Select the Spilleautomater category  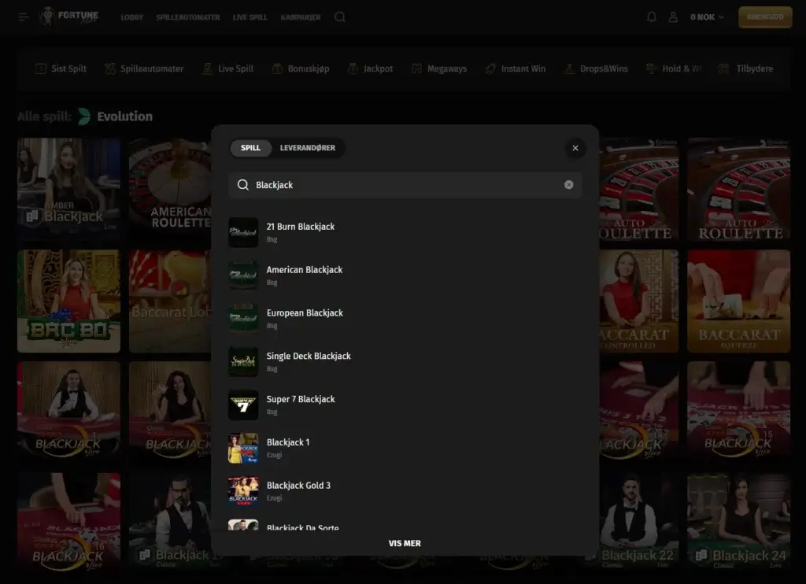(x=144, y=68)
